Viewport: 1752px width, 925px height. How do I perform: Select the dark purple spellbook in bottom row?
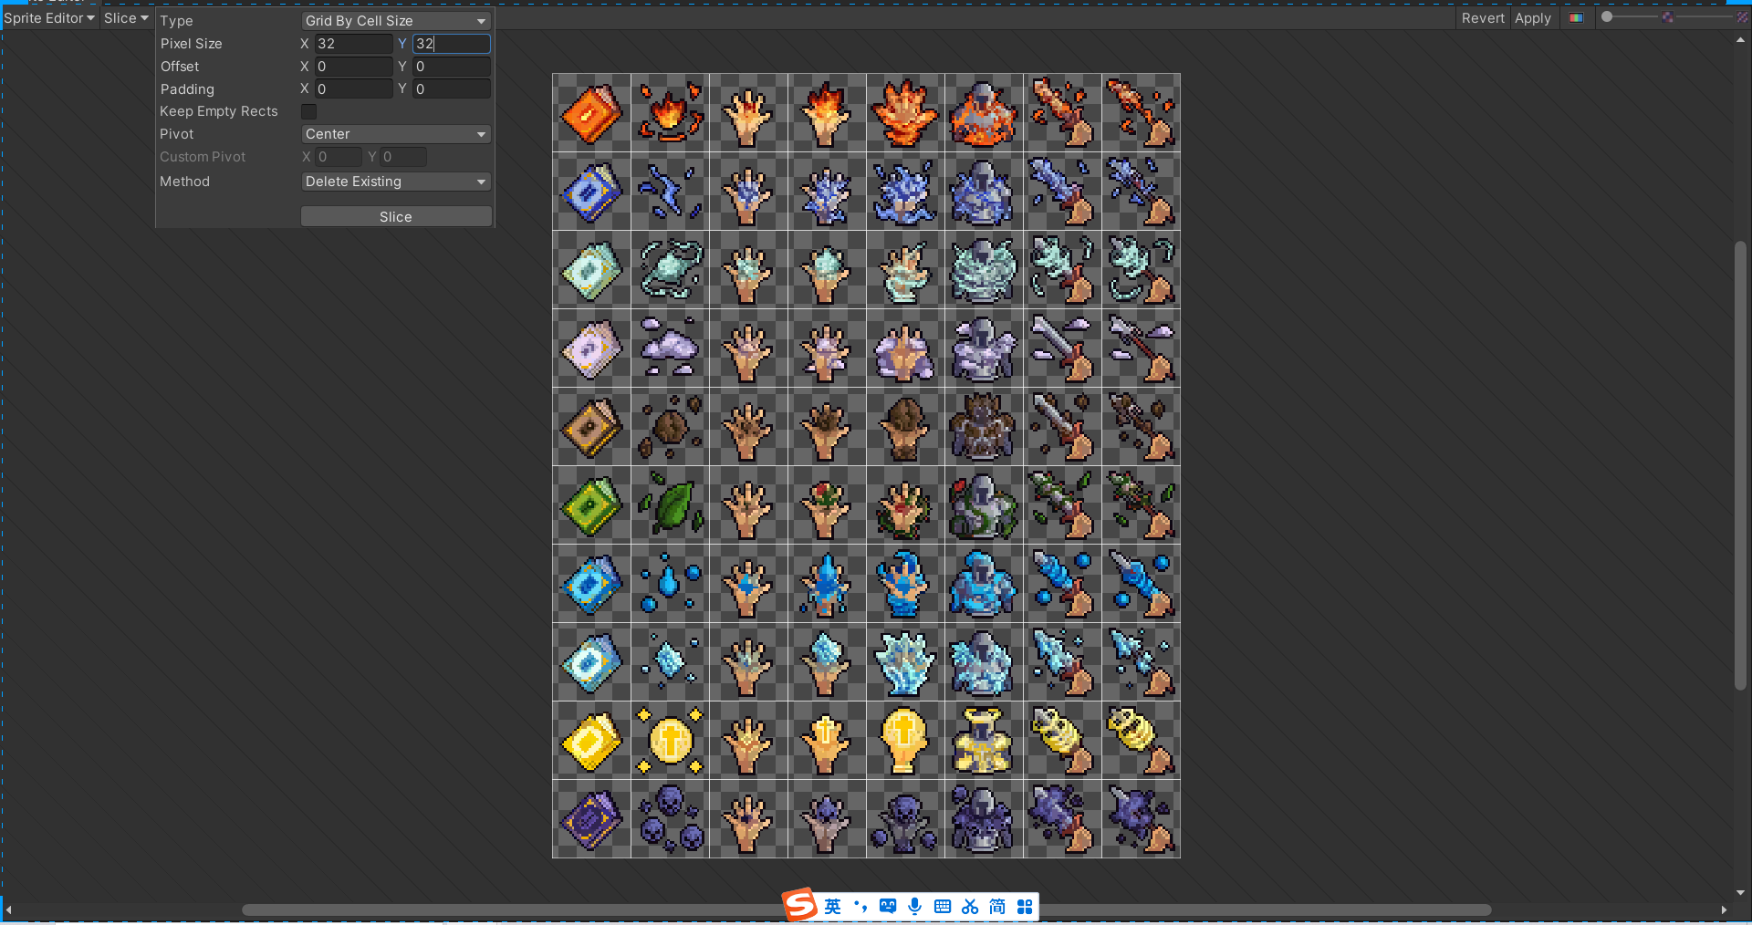[x=591, y=819]
